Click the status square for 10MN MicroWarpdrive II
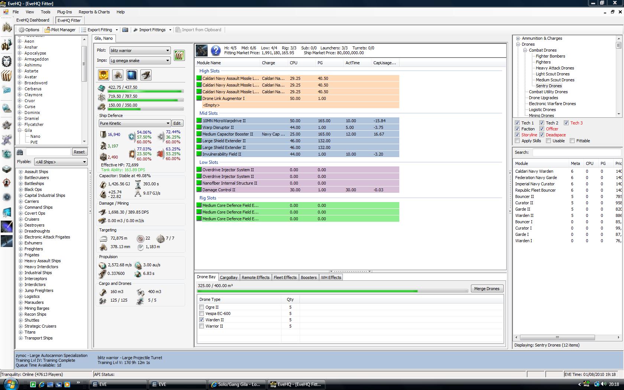The image size is (624, 390). point(199,121)
